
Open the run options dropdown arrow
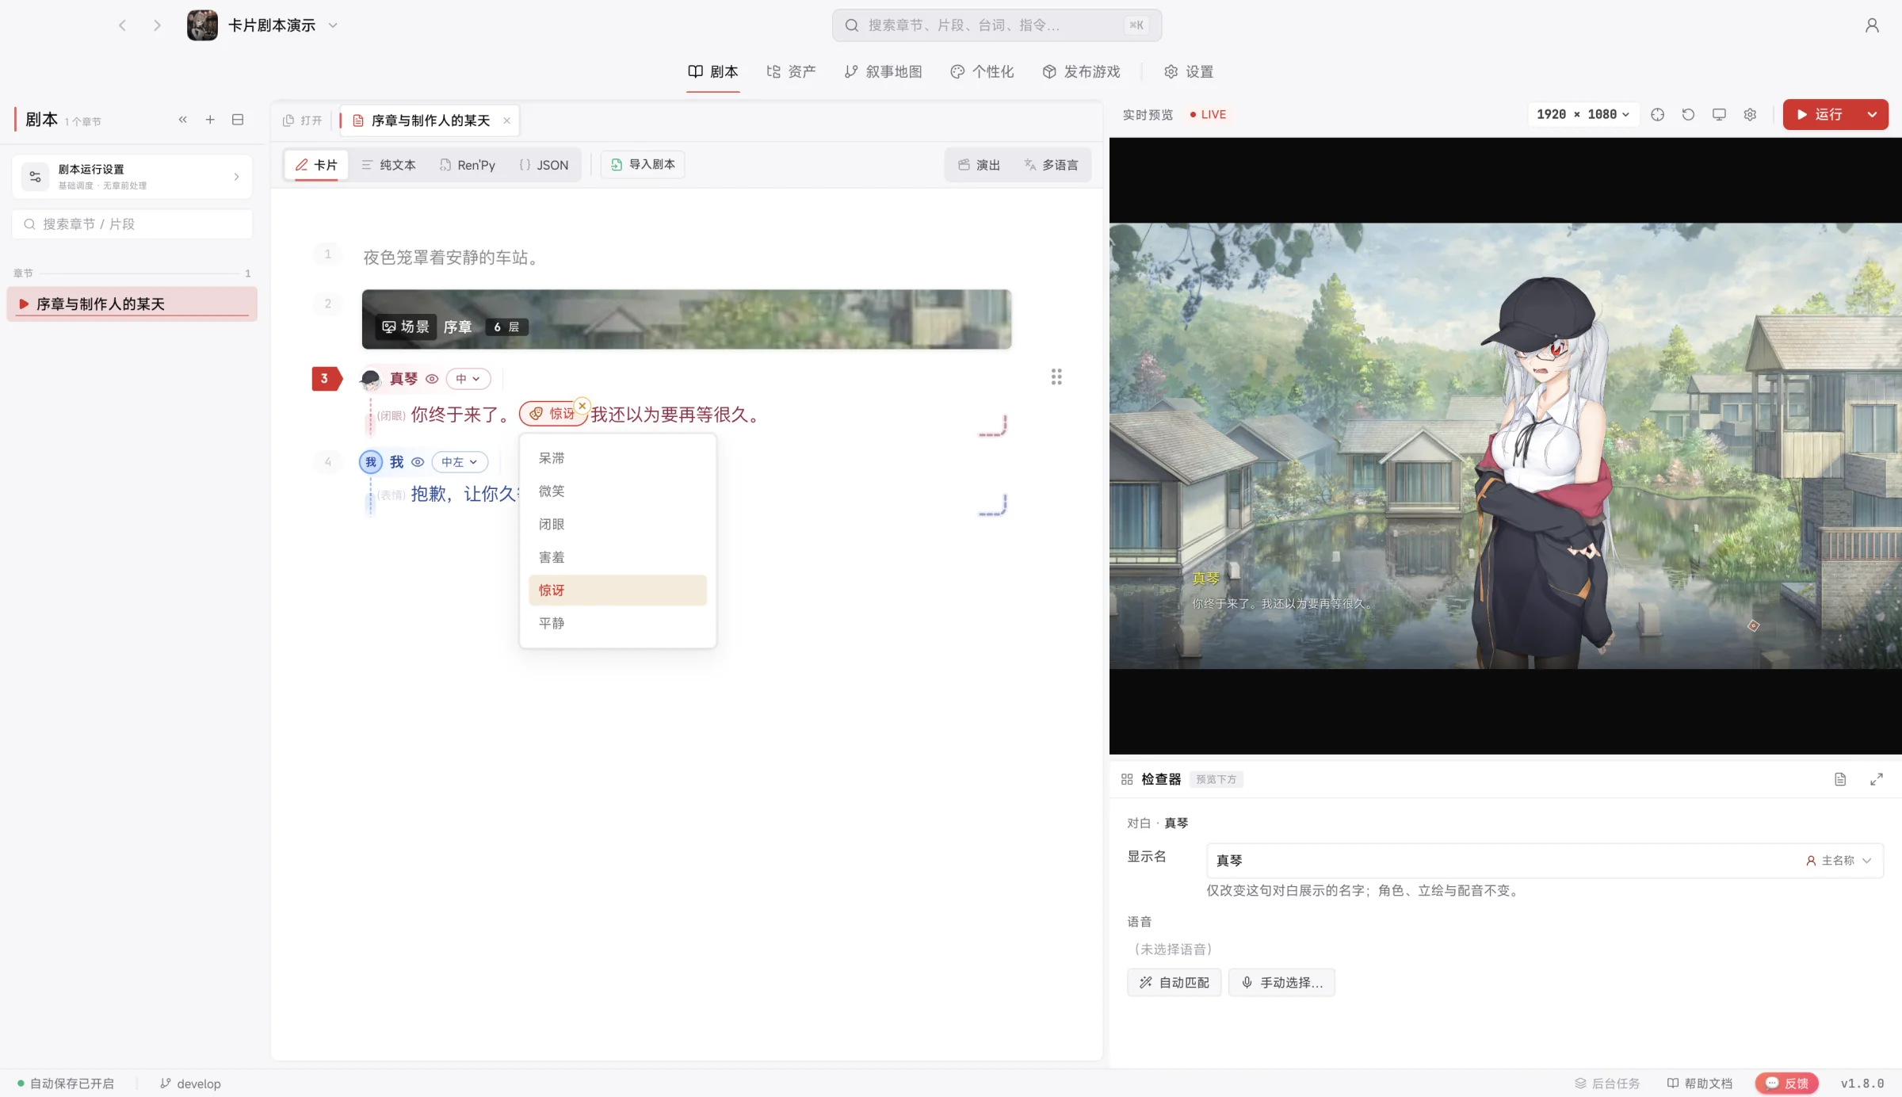tap(1872, 114)
